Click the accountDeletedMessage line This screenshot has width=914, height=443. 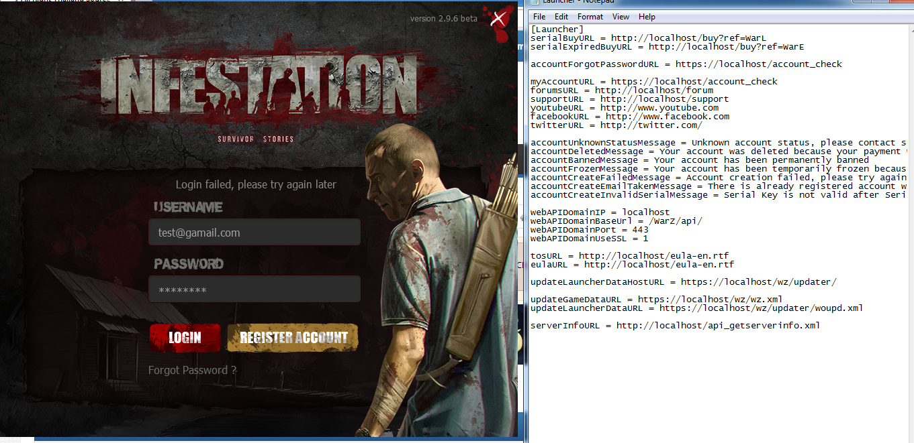[x=719, y=151]
